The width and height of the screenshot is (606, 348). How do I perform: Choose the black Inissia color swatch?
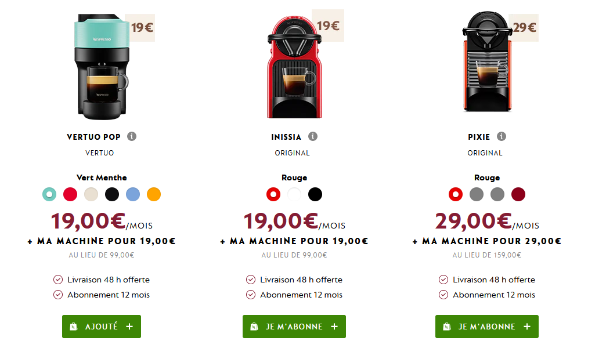click(315, 194)
